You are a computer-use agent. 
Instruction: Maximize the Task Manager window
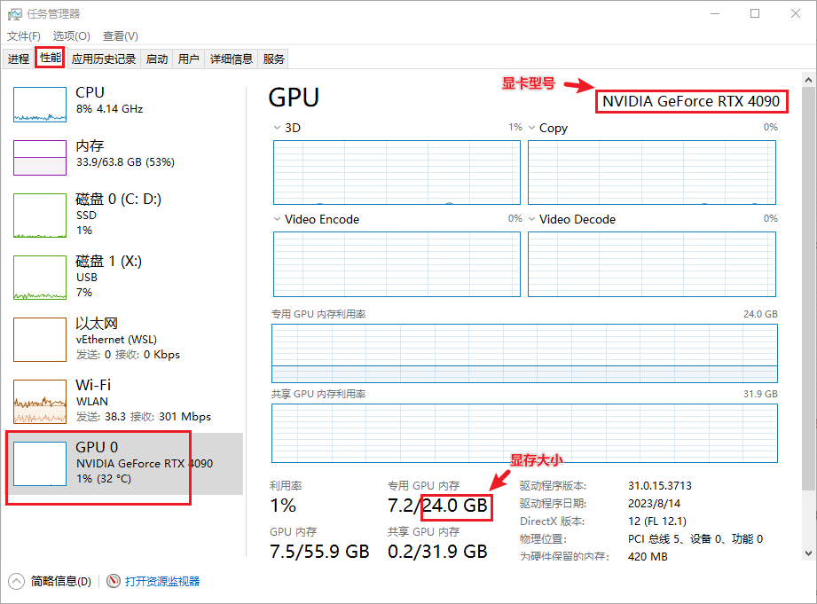coord(755,13)
